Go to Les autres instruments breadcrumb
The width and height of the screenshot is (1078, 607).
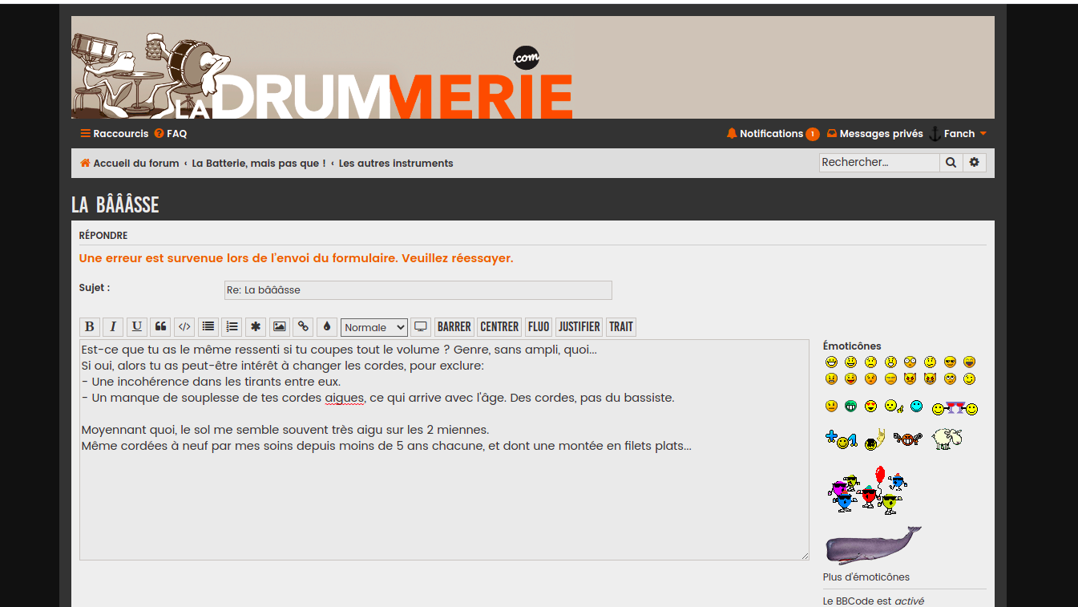coord(396,164)
